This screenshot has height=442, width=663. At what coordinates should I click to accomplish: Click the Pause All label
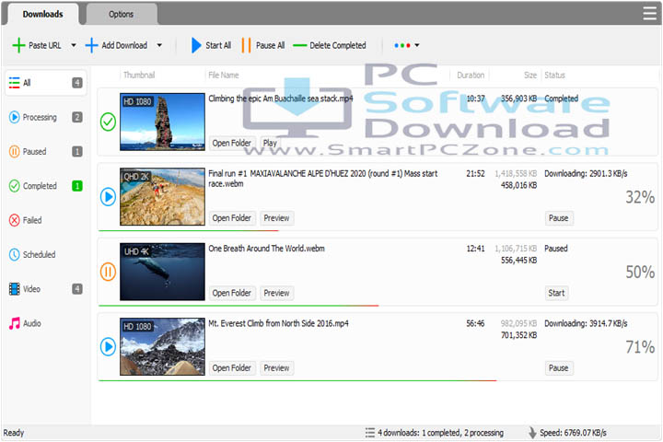(x=270, y=45)
